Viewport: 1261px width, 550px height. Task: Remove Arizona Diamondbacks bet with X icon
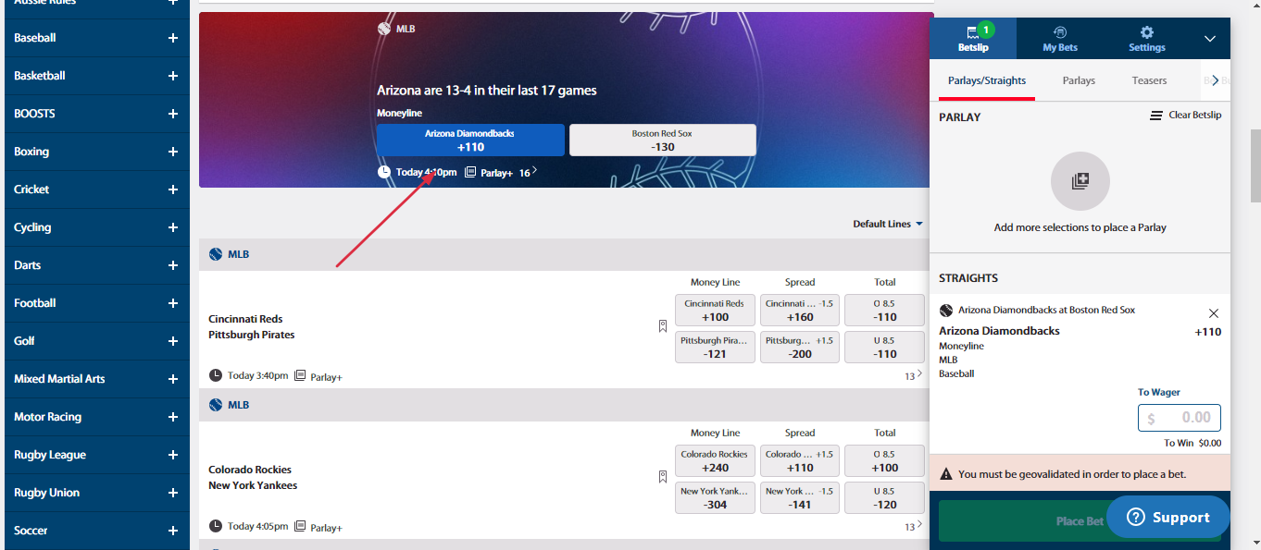click(1213, 313)
